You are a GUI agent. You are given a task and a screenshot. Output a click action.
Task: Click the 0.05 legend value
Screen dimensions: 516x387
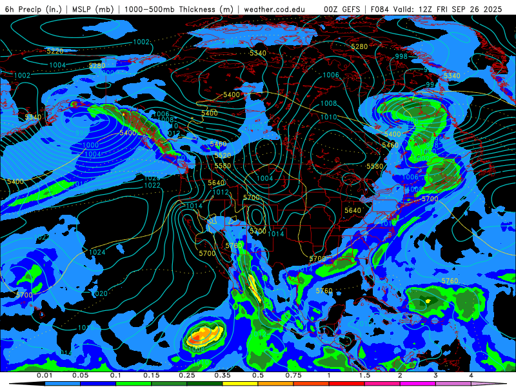click(x=80, y=375)
